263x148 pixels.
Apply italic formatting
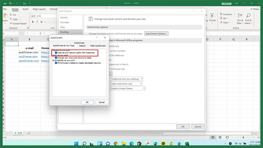click(x=37, y=22)
